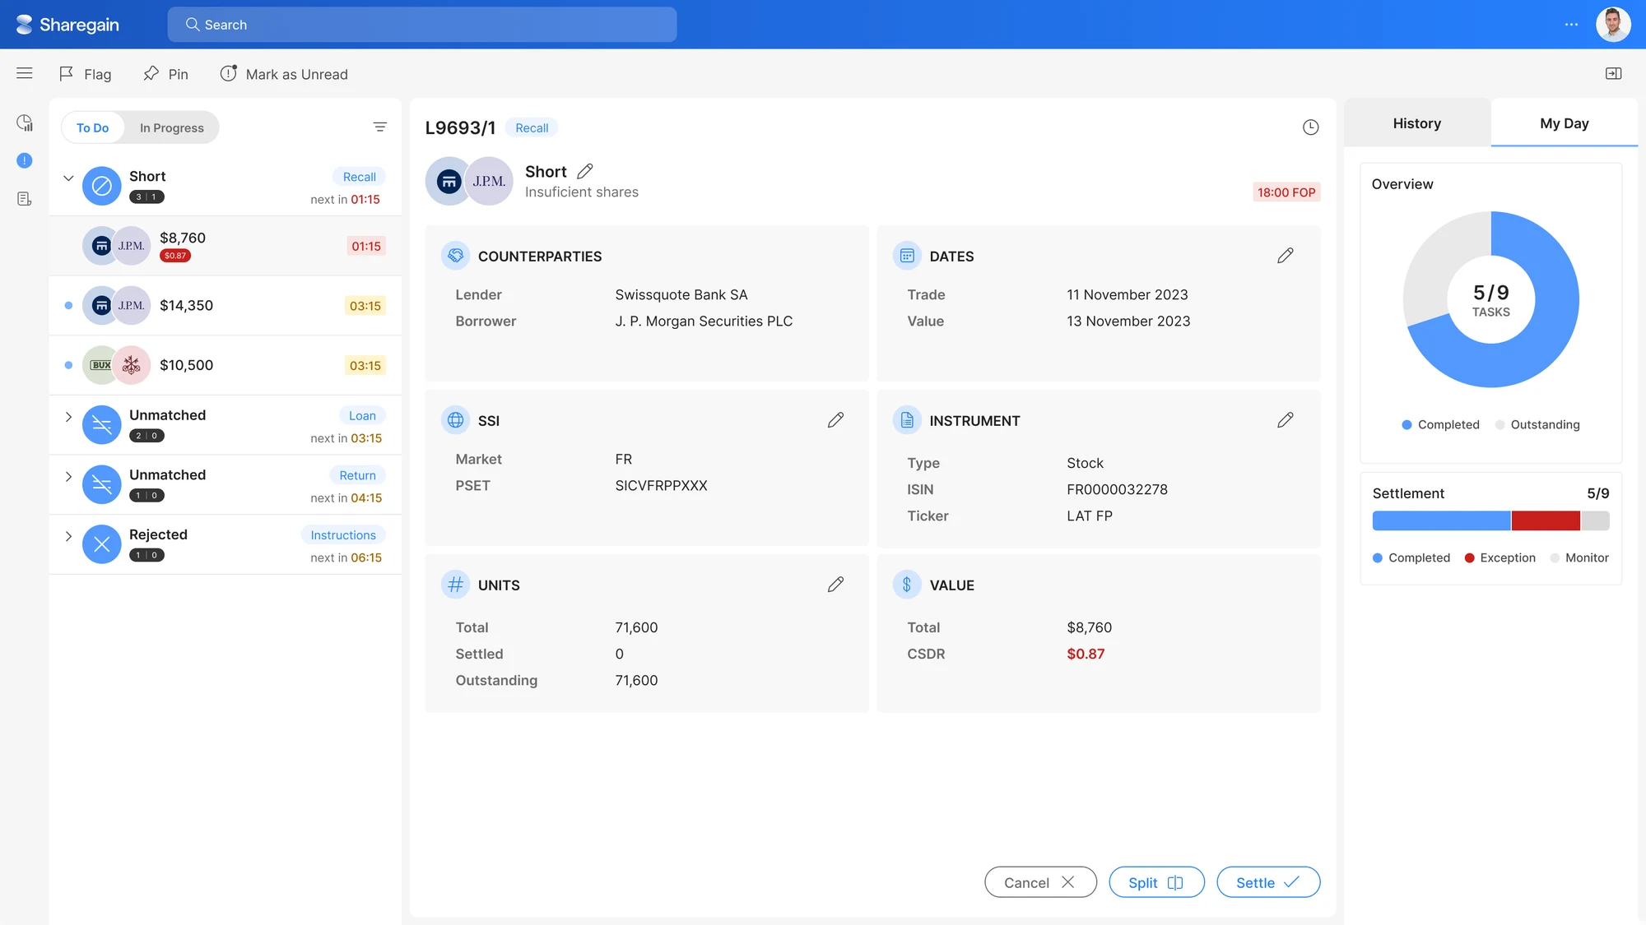Click the VALUE dollar icon
Image resolution: width=1646 pixels, height=925 pixels.
click(907, 585)
